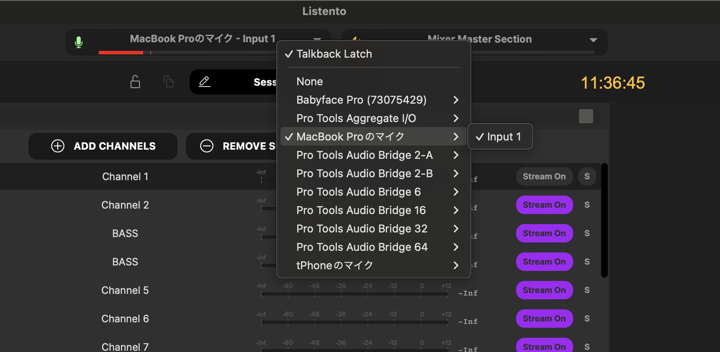
Task: Toggle the Talkback Latch option
Action: 373,54
